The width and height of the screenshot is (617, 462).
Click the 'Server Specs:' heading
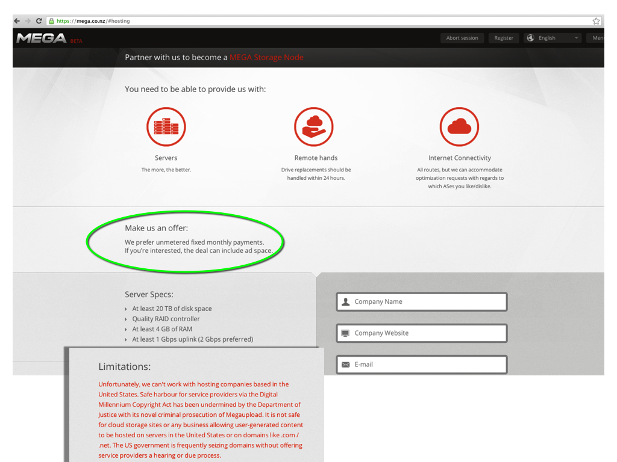pos(149,295)
